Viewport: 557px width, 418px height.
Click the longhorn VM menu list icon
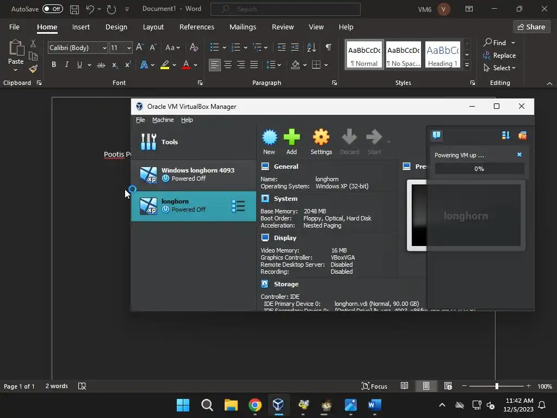coord(238,206)
